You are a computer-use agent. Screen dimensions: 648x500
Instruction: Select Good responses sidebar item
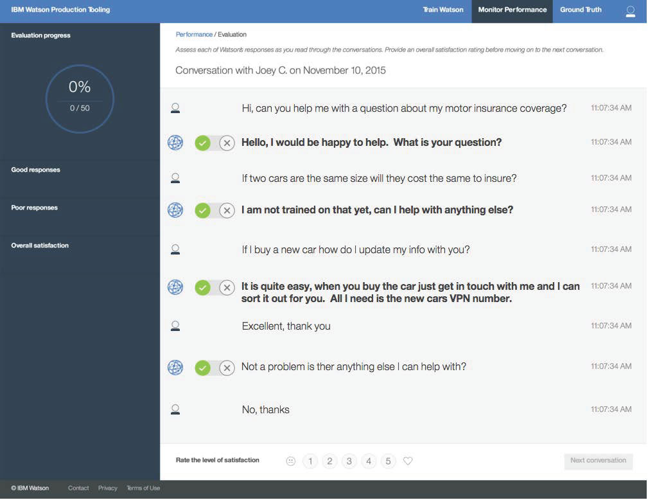(35, 170)
